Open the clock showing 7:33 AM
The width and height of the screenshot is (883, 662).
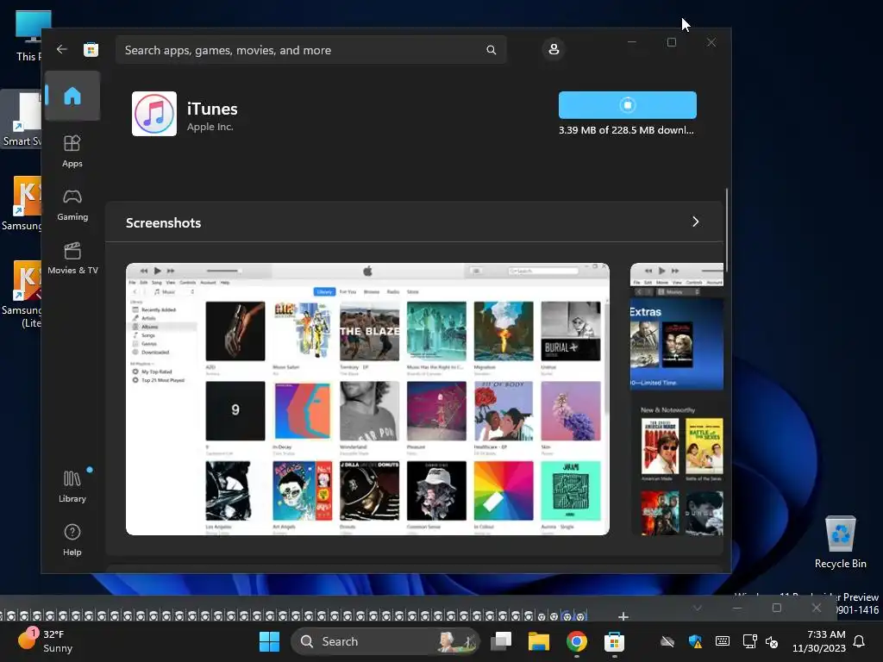819,641
